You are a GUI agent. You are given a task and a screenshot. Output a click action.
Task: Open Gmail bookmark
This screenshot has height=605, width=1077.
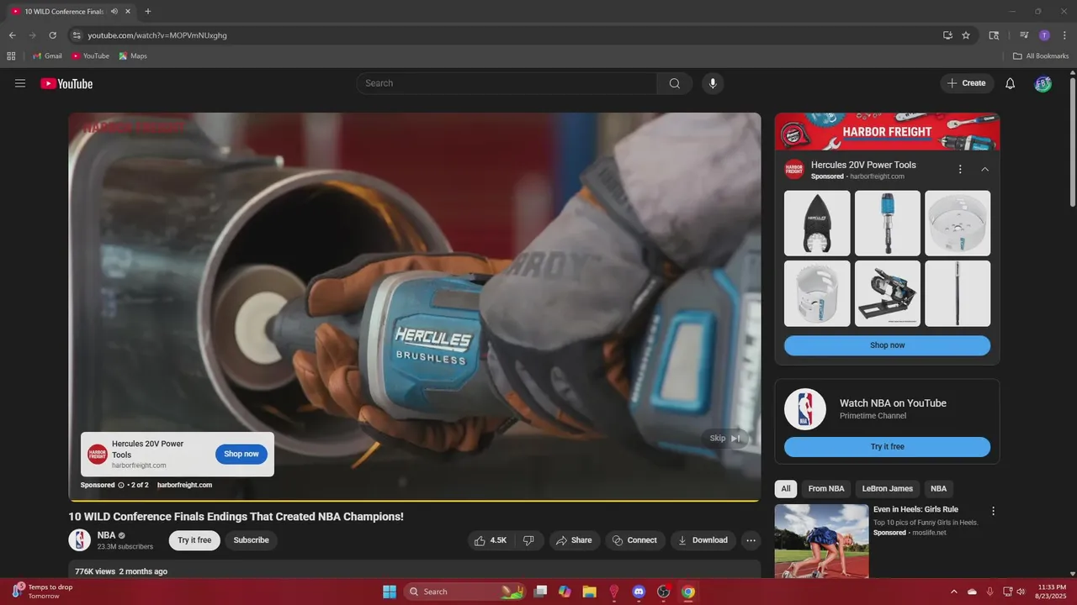point(47,56)
